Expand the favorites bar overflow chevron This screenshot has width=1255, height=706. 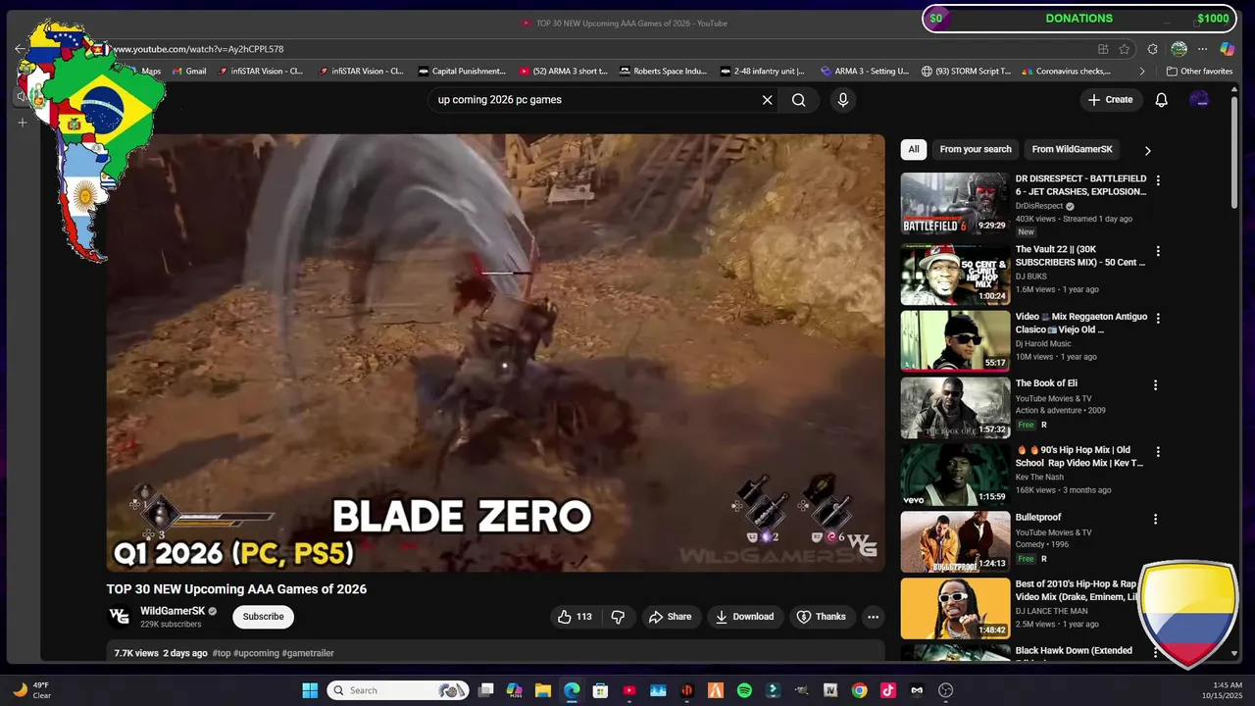1142,72
